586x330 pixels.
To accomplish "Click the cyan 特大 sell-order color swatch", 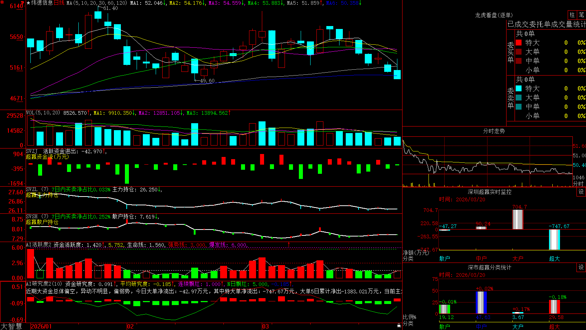I will point(519,88).
